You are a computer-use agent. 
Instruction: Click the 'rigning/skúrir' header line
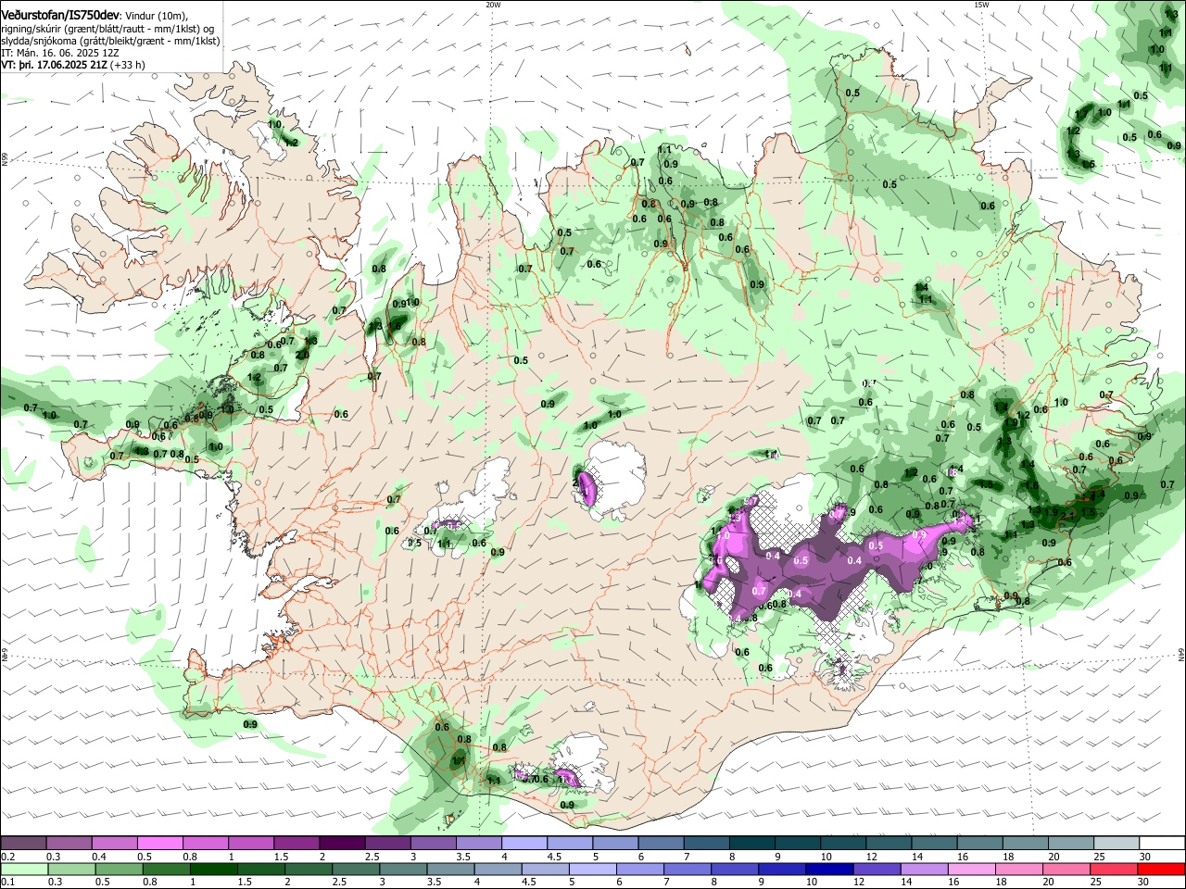pos(107,29)
